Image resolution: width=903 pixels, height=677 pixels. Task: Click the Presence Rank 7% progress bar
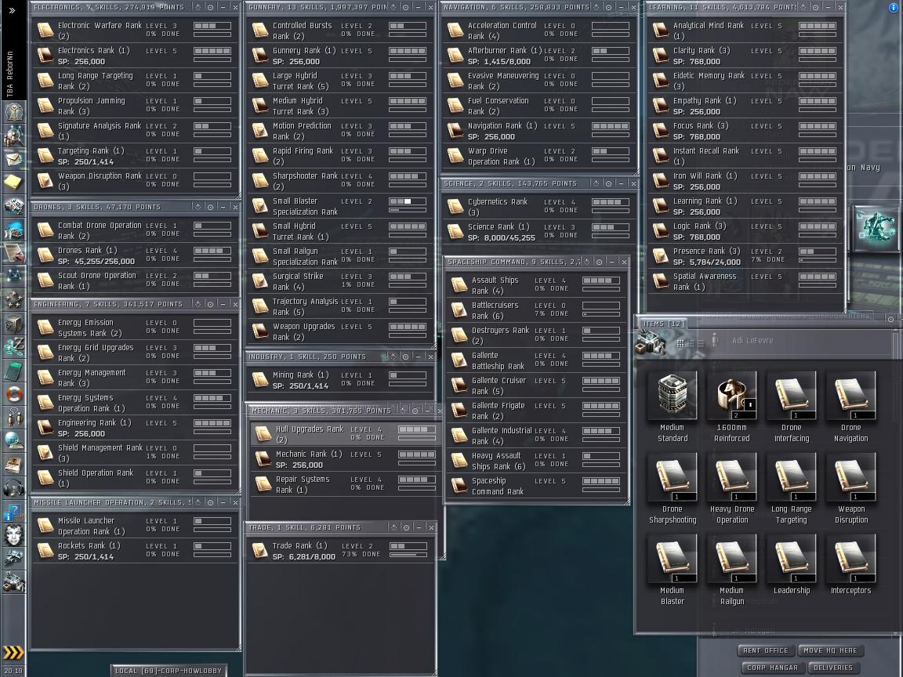point(818,261)
